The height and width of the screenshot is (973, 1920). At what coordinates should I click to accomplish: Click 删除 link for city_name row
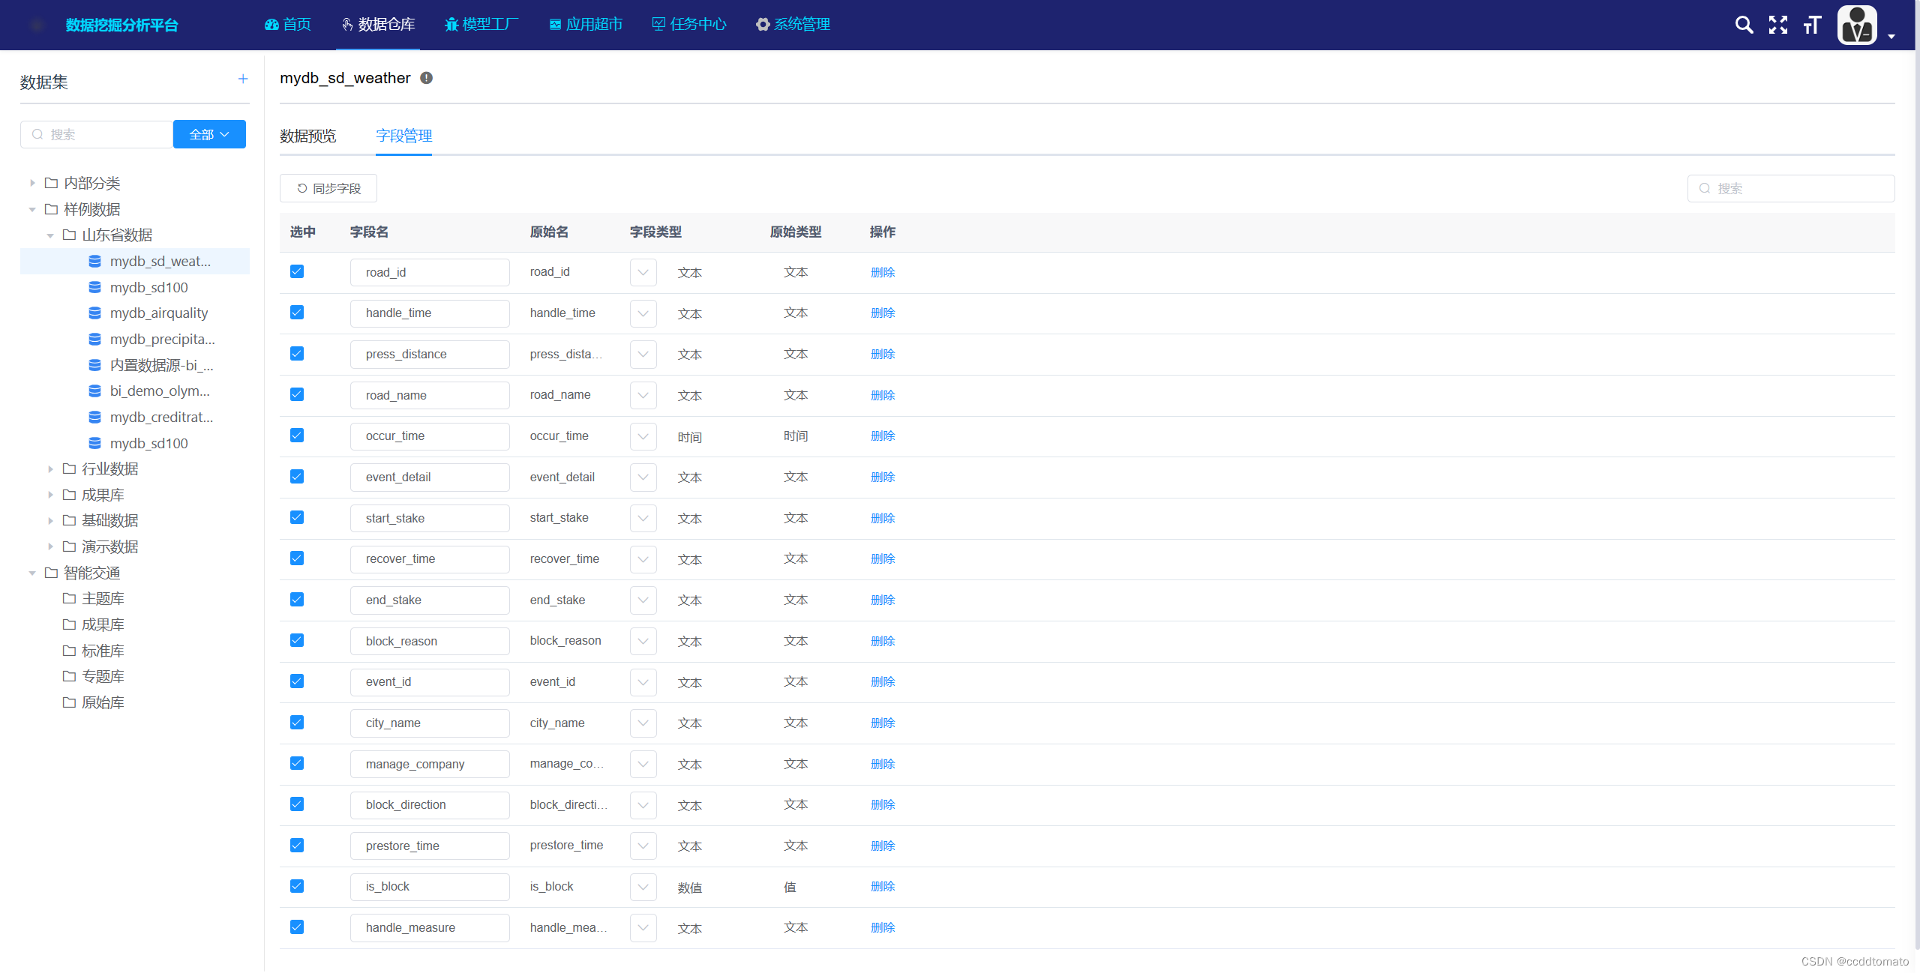pos(883,723)
